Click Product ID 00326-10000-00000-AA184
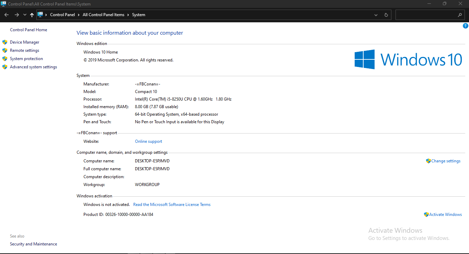Viewport: 469px width, 254px height. click(118, 215)
